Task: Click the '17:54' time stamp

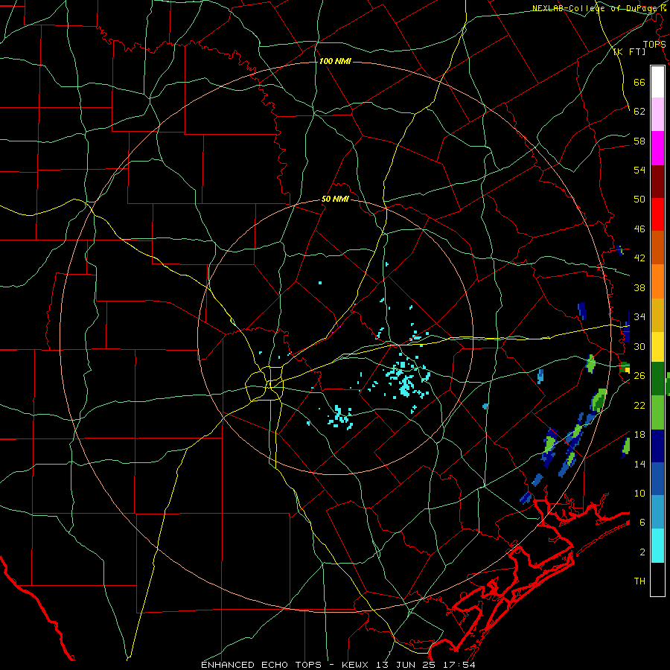Action: pos(461,665)
